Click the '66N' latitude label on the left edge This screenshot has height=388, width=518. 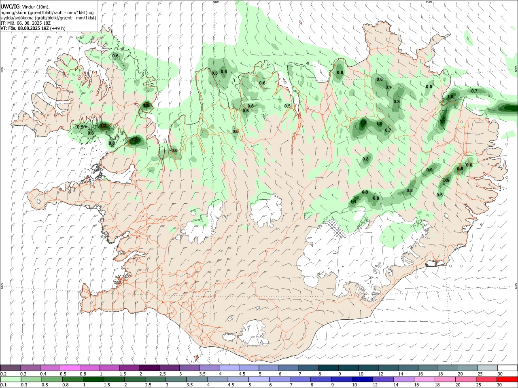2,69
